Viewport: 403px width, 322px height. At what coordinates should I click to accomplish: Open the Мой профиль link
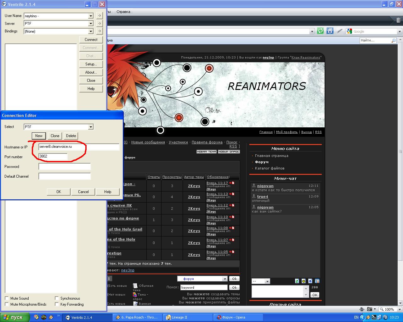pos(287,132)
